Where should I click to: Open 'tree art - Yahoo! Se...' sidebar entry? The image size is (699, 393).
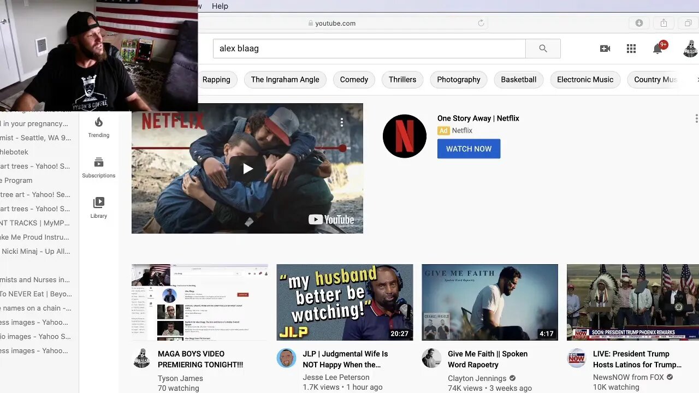[35, 194]
